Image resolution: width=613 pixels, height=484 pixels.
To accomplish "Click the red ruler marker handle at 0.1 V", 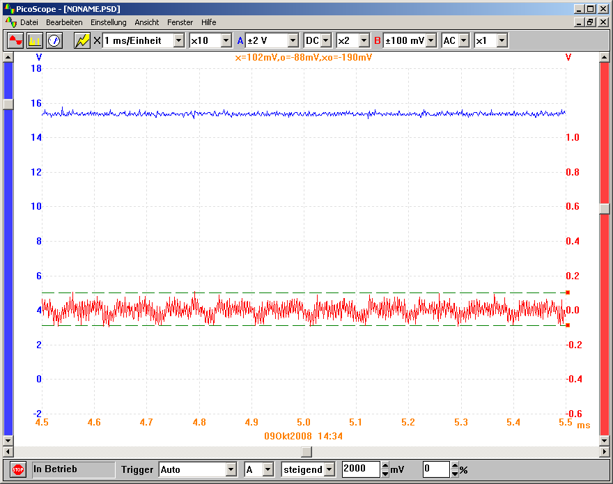I will (568, 292).
